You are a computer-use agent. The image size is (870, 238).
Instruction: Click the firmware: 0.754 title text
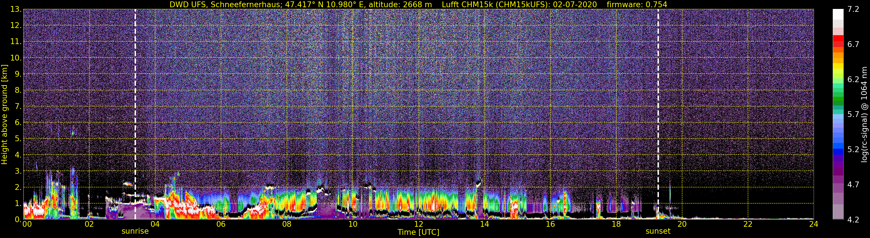tap(637, 4)
